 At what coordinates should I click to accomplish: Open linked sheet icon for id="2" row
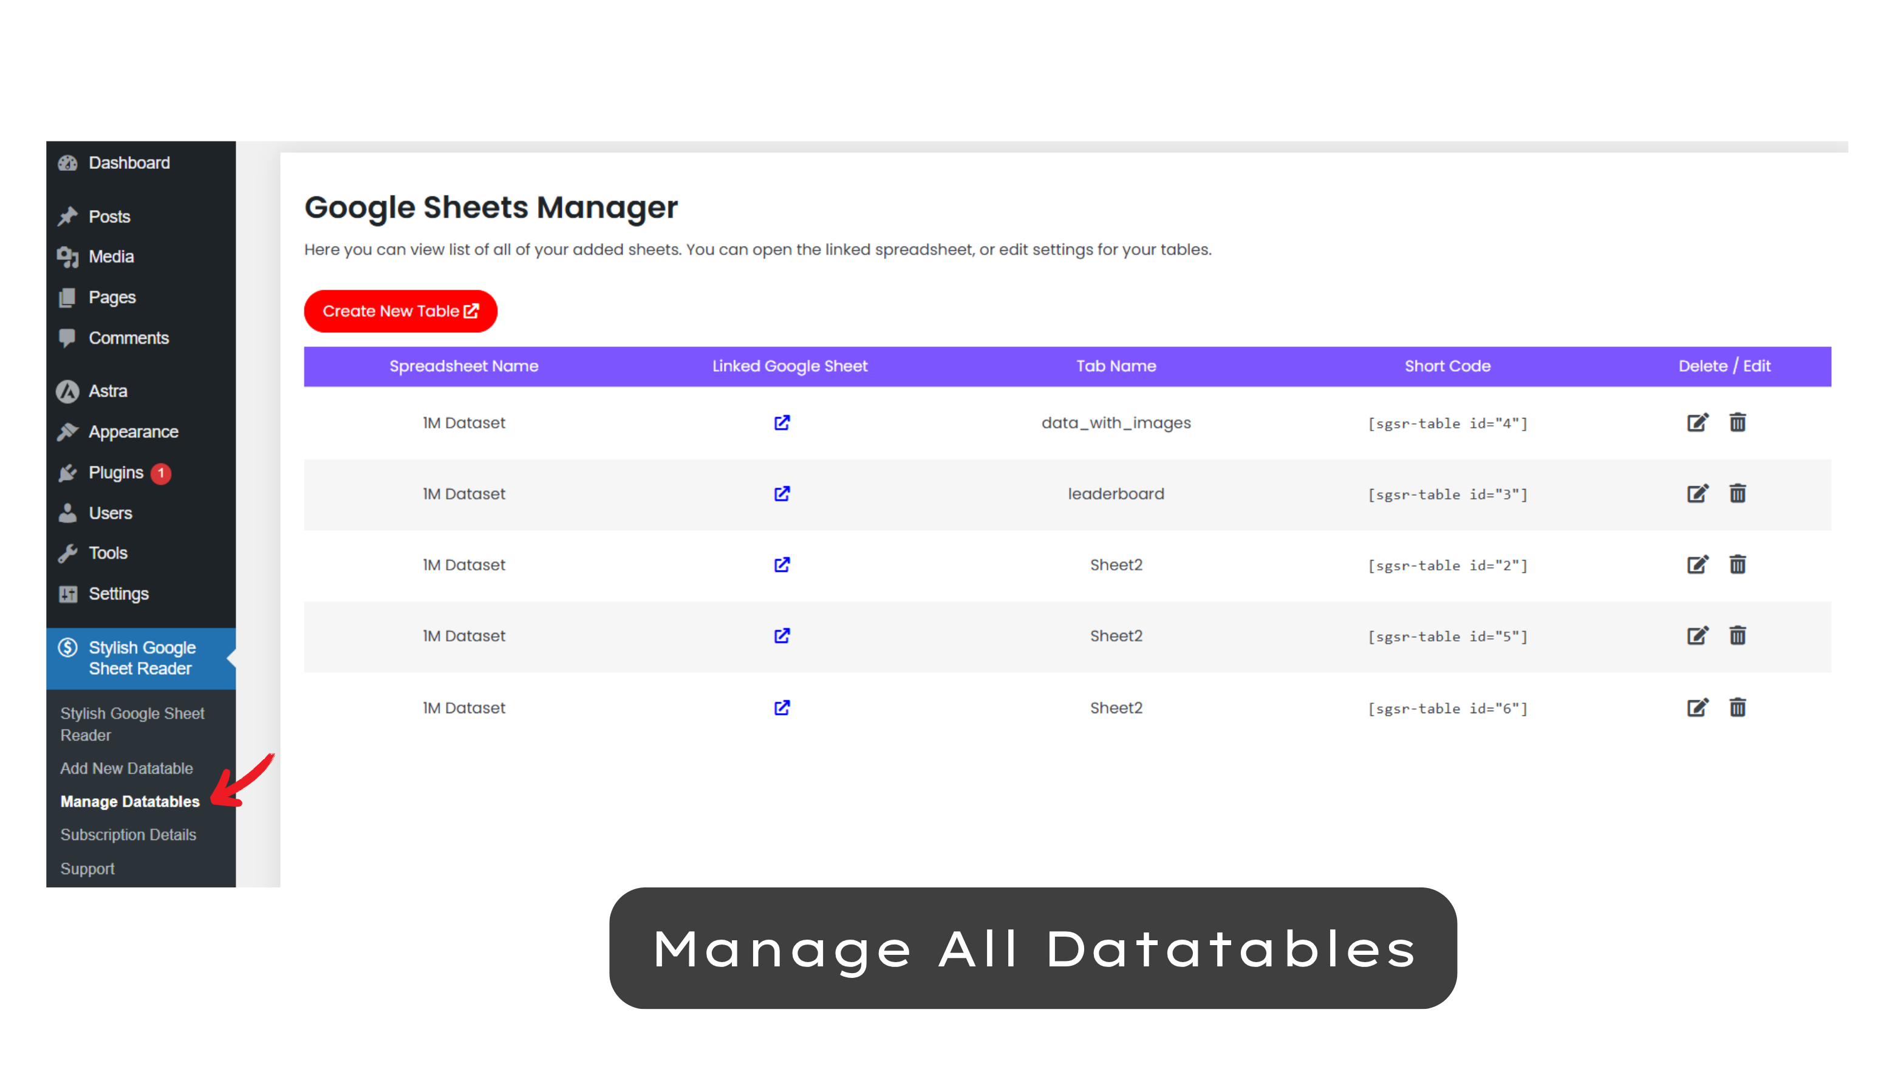click(782, 564)
